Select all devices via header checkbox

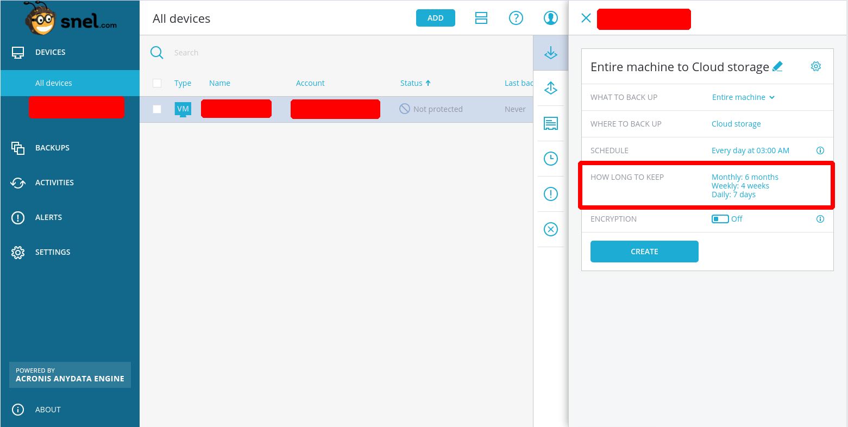[157, 83]
